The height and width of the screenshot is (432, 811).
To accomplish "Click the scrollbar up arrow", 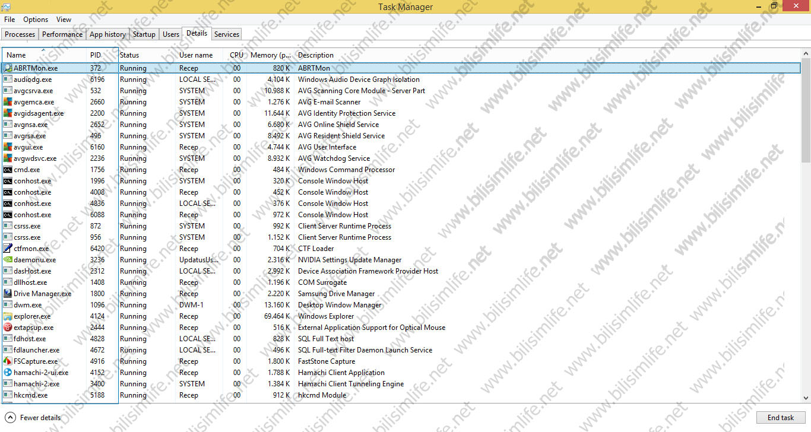I will click(x=806, y=52).
